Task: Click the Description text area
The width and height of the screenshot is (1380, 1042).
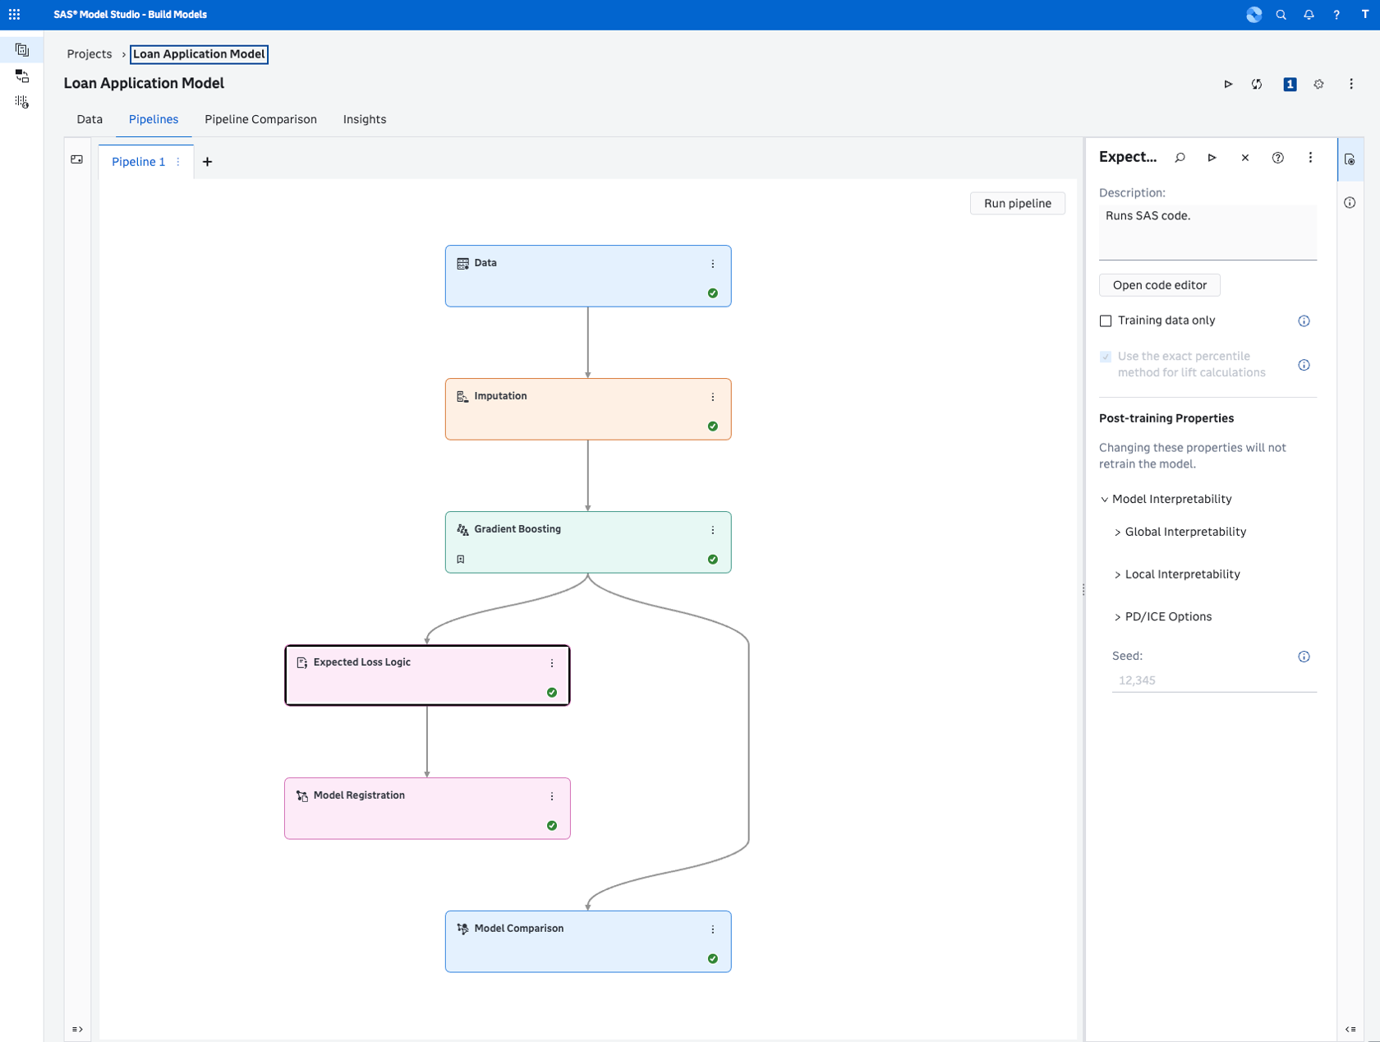Action: (1207, 233)
